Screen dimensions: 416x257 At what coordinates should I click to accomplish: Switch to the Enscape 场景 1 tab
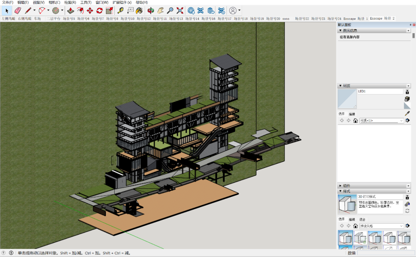coord(356,18)
